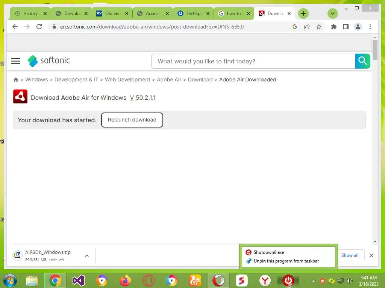Go back using the browser back arrow
Image resolution: width=385 pixels, height=288 pixels.
pos(15,27)
